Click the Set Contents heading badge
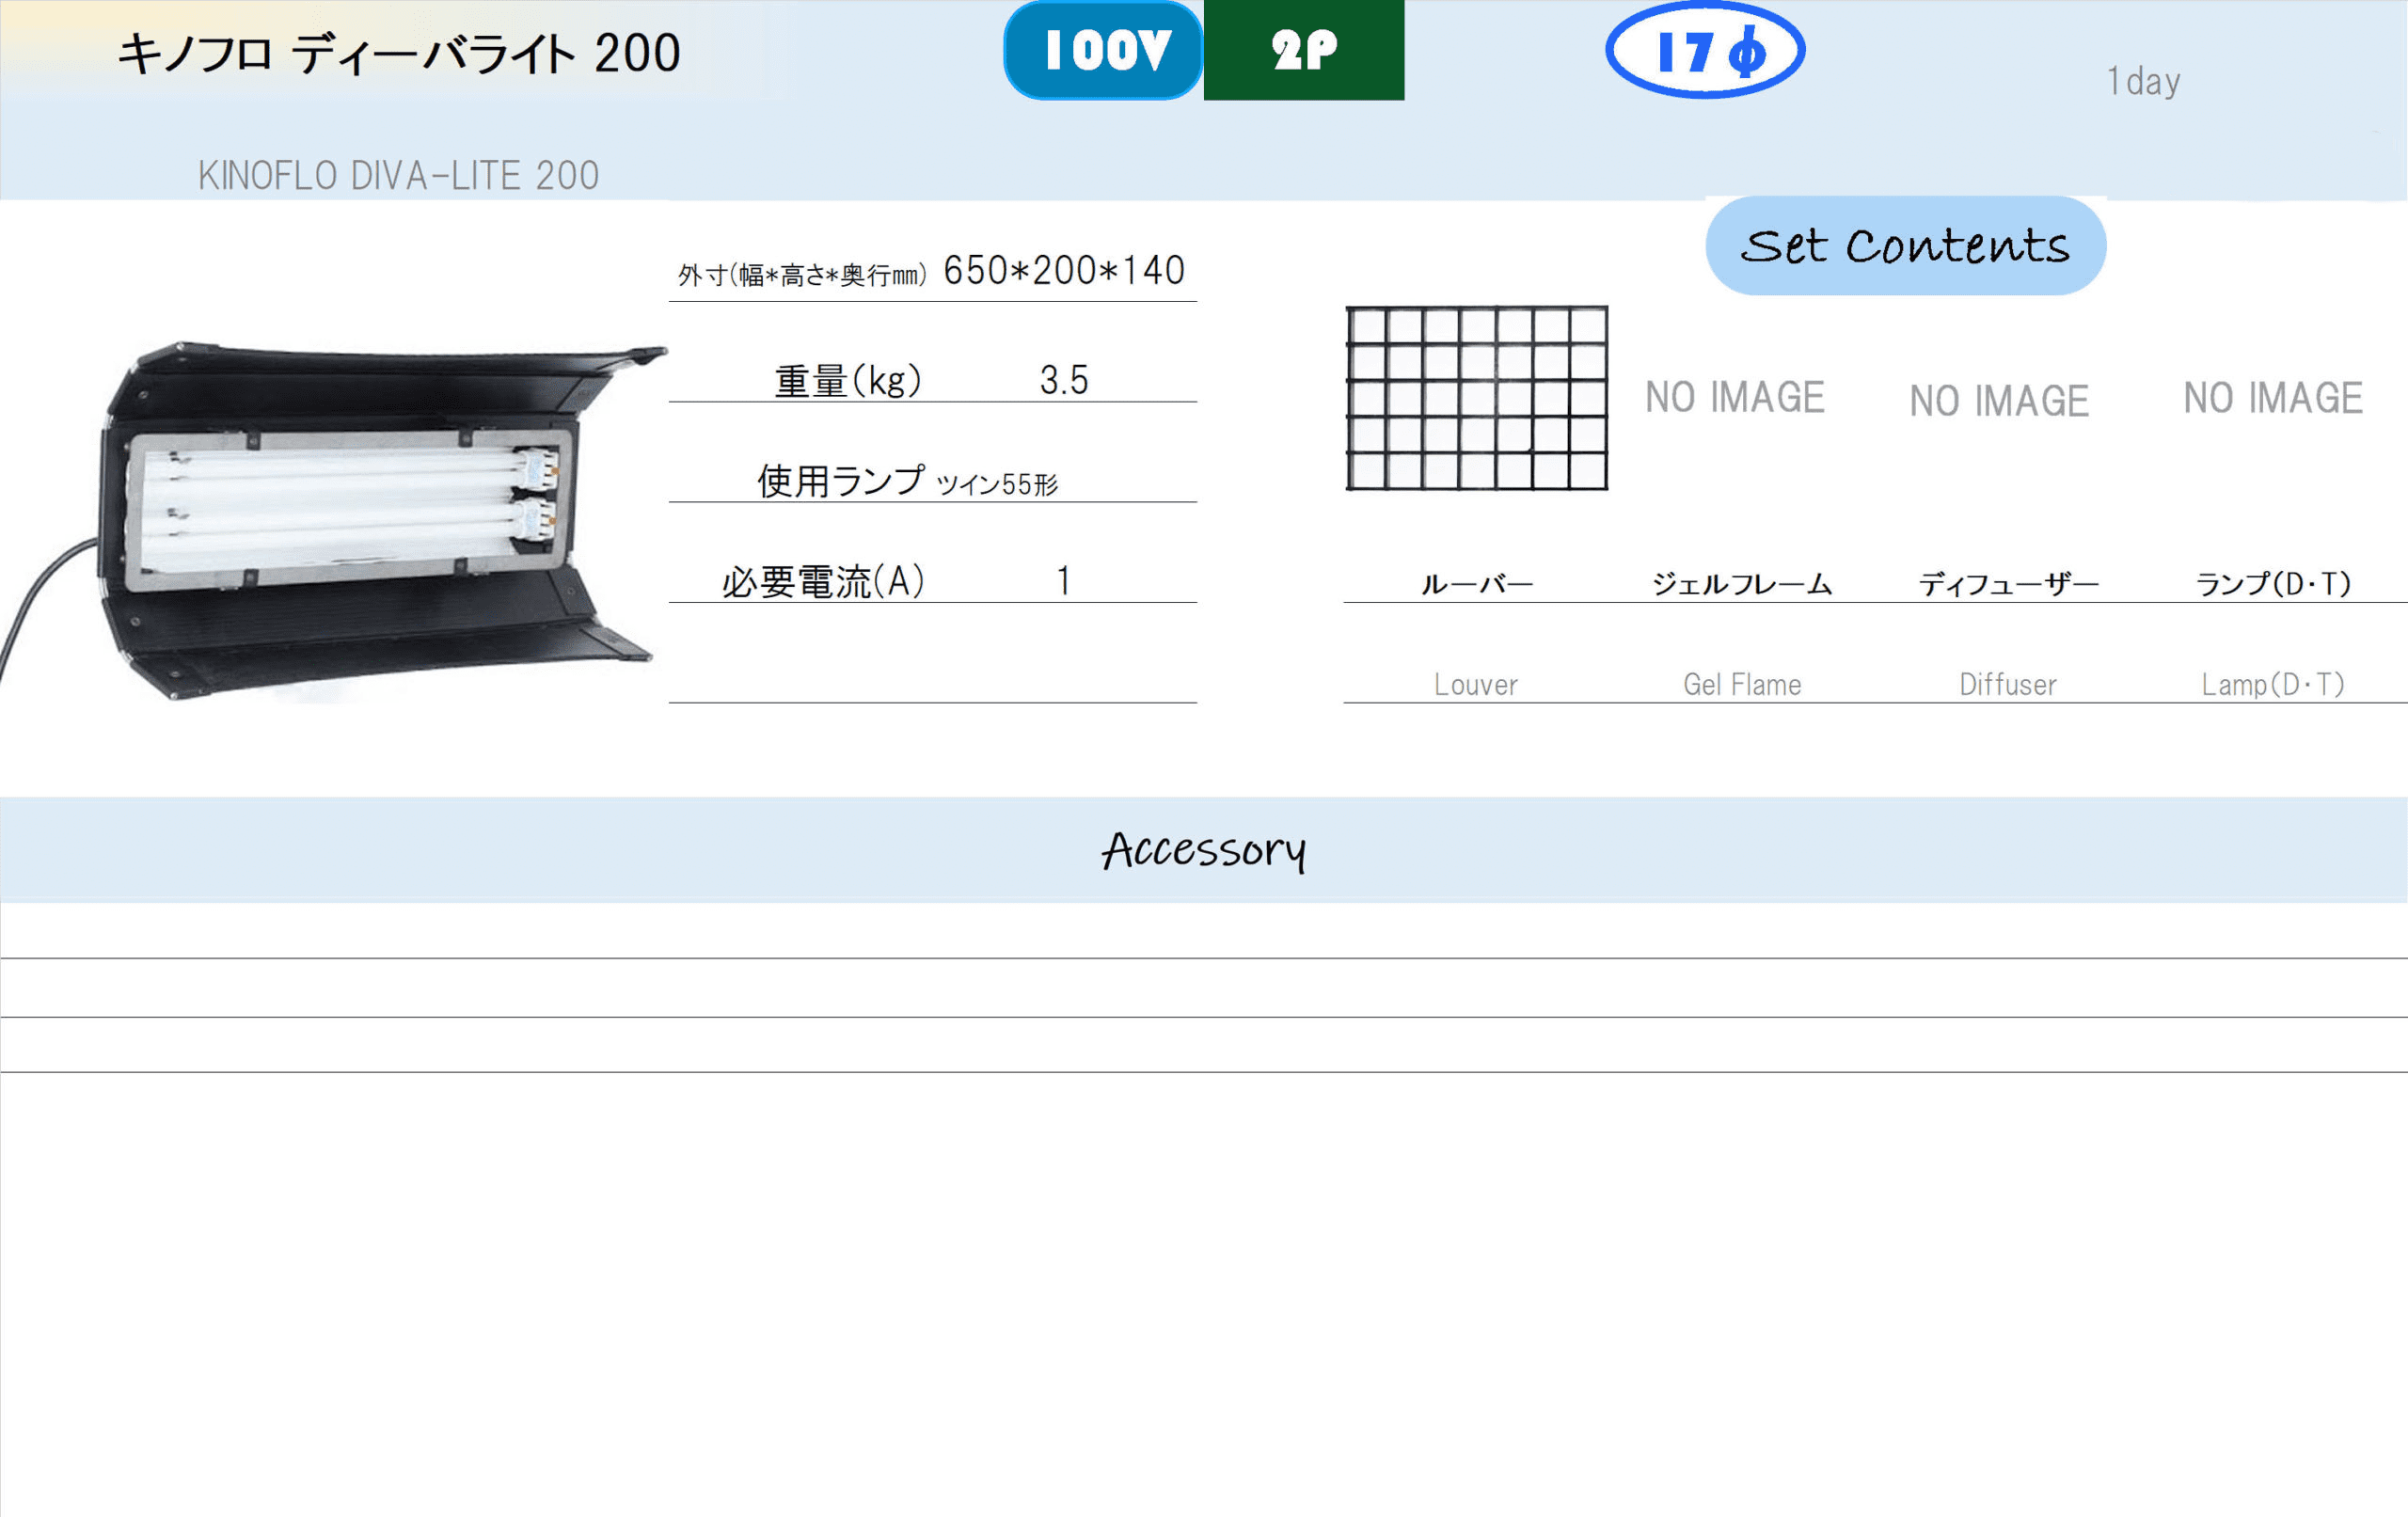Viewport: 2408px width, 1517px height. tap(1906, 246)
